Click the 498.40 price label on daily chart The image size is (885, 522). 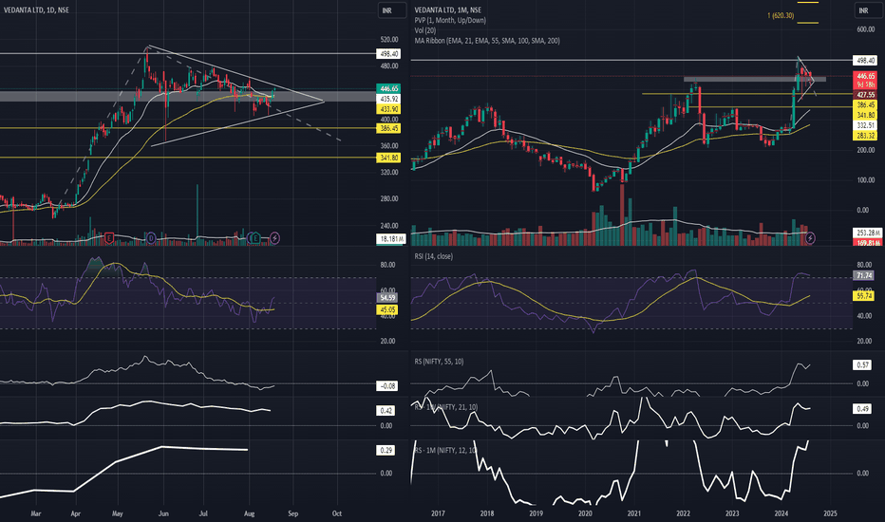point(389,54)
